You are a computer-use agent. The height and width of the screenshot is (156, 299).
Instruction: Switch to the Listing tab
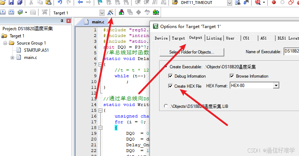pos(214,38)
